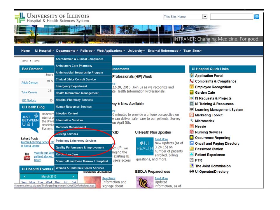Screen dimensions: 280x210
Task: Select Clinical Ethics Consult Service menu item
Action: (83, 79)
